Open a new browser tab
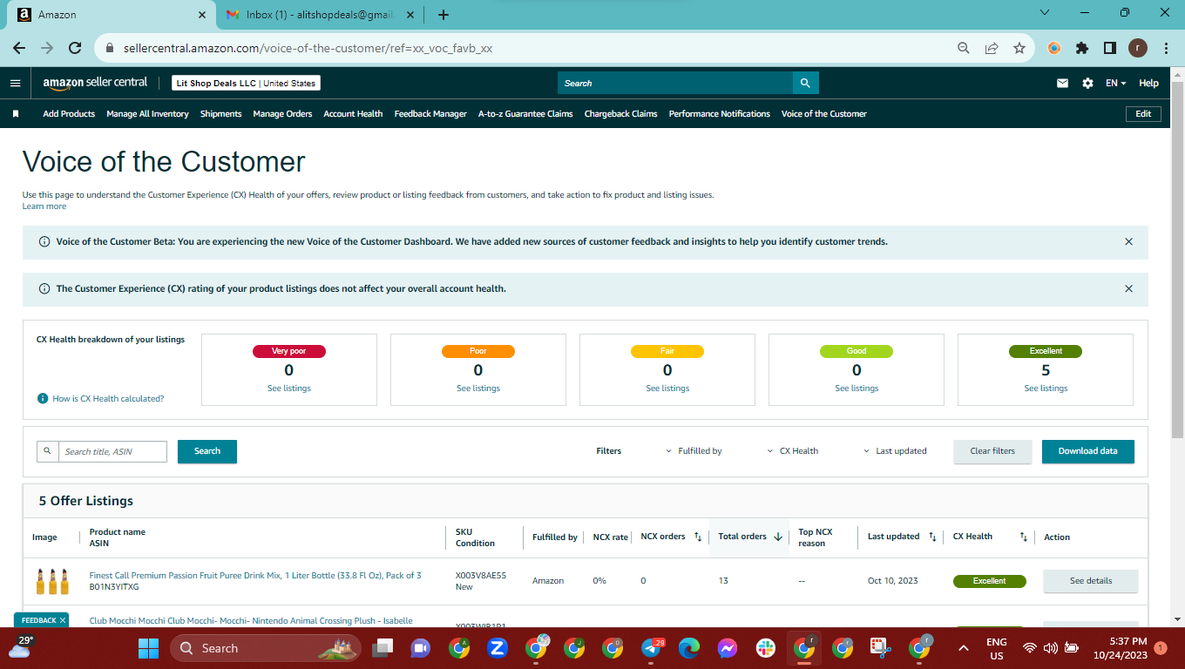This screenshot has height=669, width=1185. click(444, 15)
